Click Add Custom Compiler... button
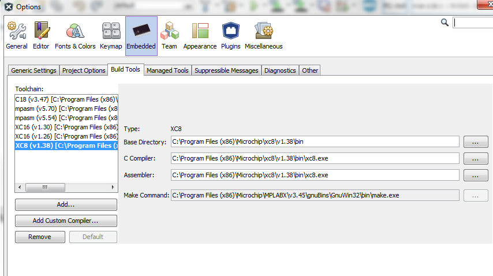 click(66, 221)
